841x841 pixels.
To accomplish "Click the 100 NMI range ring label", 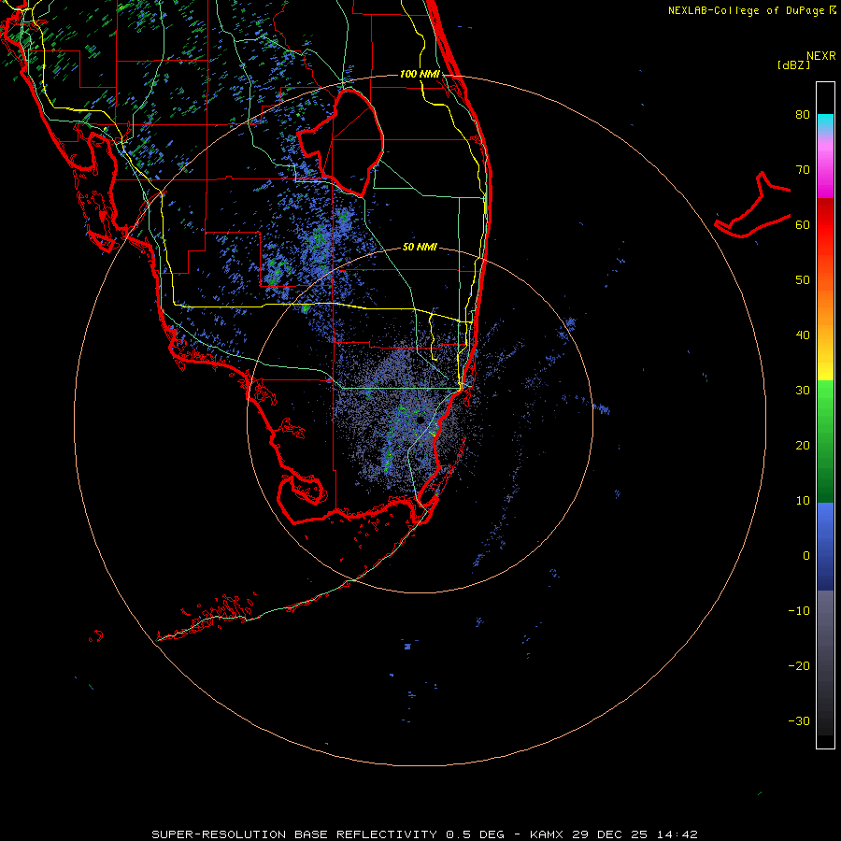I will tap(420, 74).
